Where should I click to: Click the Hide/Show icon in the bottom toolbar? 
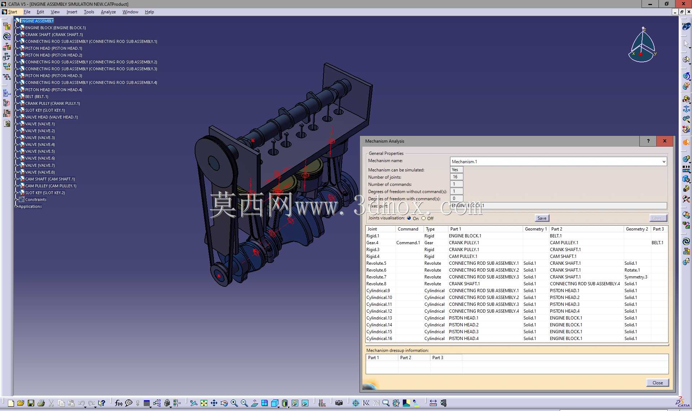[295, 403]
